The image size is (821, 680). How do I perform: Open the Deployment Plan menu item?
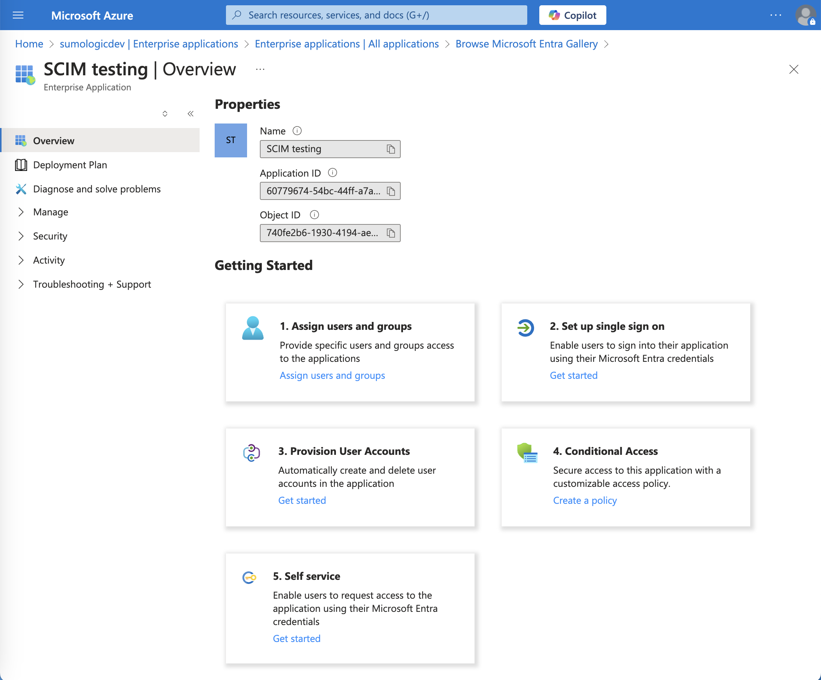click(x=70, y=165)
